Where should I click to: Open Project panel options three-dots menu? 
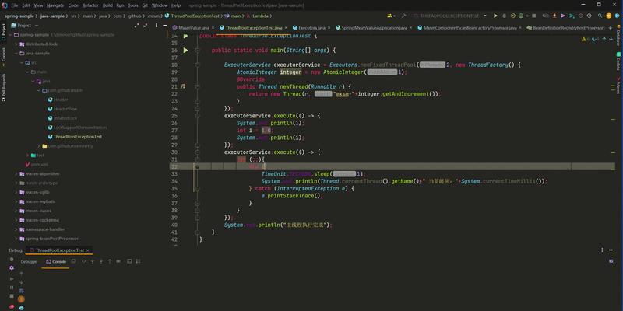pos(156,25)
